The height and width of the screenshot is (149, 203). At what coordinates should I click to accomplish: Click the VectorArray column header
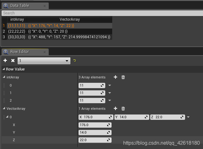point(70,19)
